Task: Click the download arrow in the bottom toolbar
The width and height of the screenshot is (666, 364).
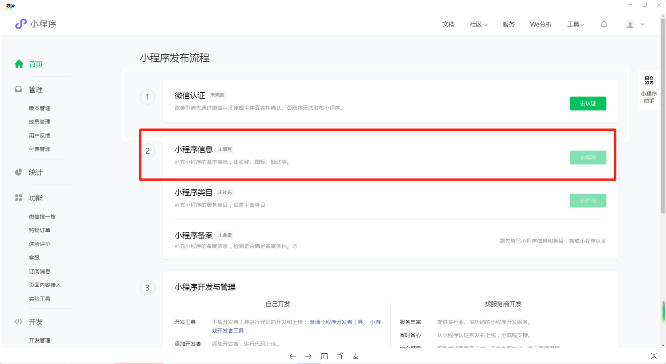Action: point(356,356)
